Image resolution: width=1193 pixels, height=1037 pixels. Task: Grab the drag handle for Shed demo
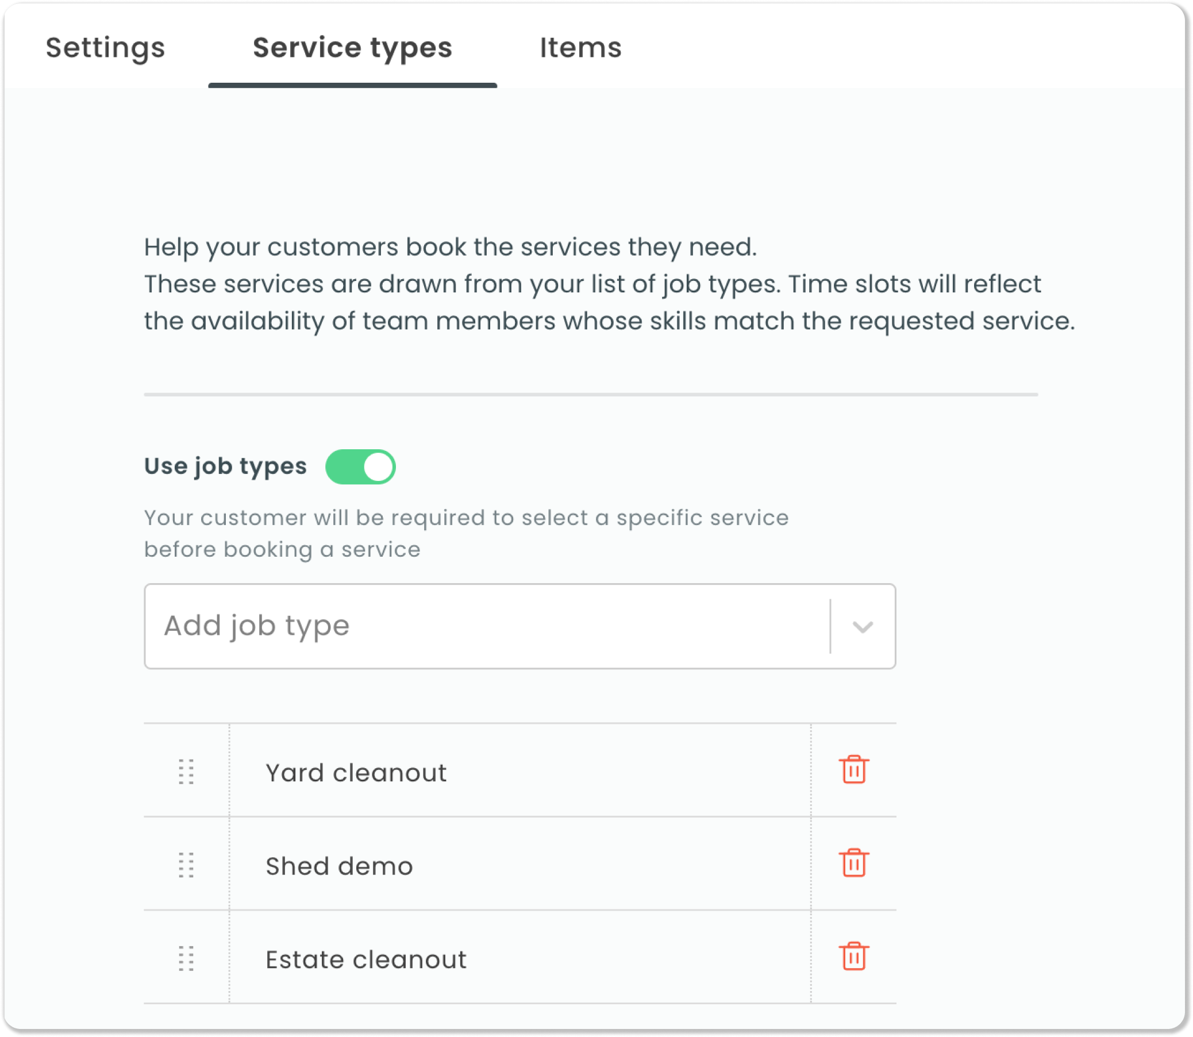point(186,865)
